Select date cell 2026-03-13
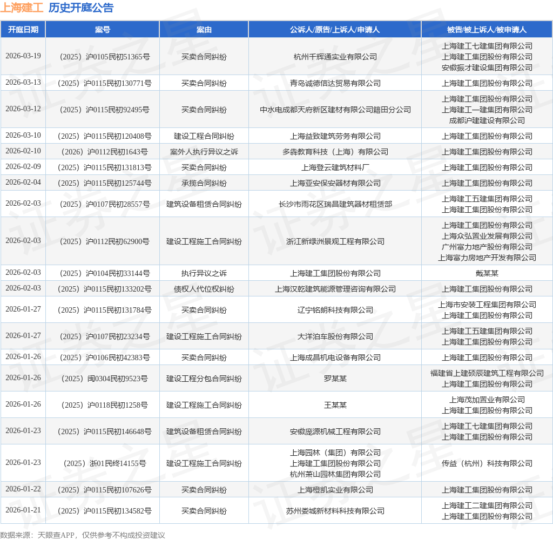The height and width of the screenshot is (540, 553). tap(23, 83)
